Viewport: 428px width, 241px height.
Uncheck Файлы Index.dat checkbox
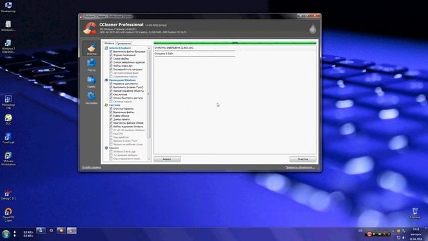click(x=111, y=66)
